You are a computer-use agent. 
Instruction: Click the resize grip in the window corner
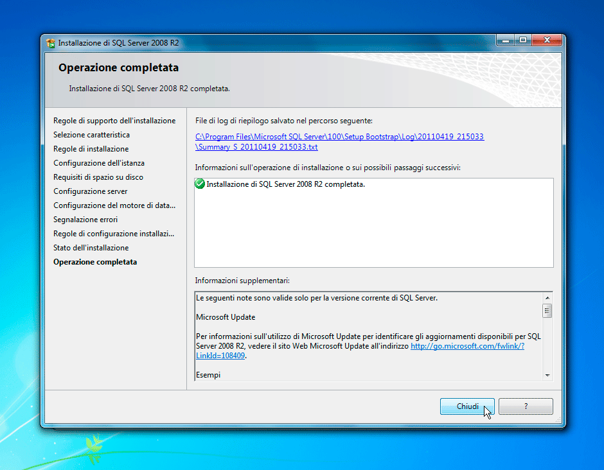[558, 420]
